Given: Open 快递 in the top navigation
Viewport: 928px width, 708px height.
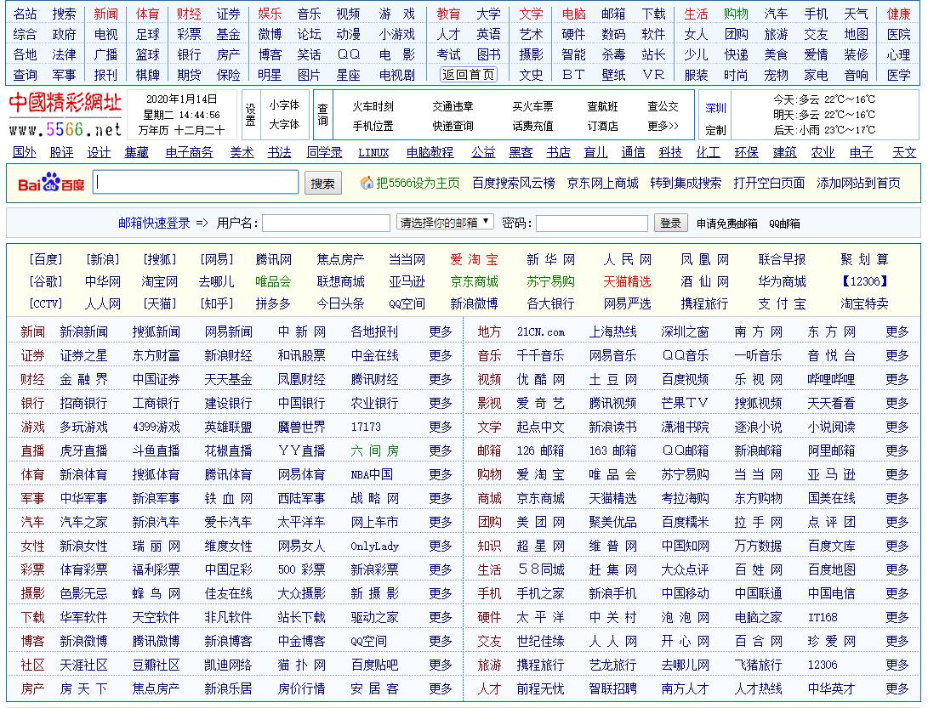Looking at the screenshot, I should 737,55.
